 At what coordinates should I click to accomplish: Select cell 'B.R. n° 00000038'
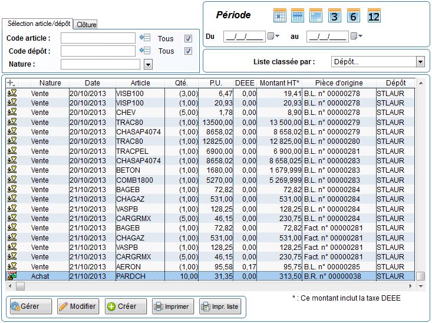click(339, 276)
